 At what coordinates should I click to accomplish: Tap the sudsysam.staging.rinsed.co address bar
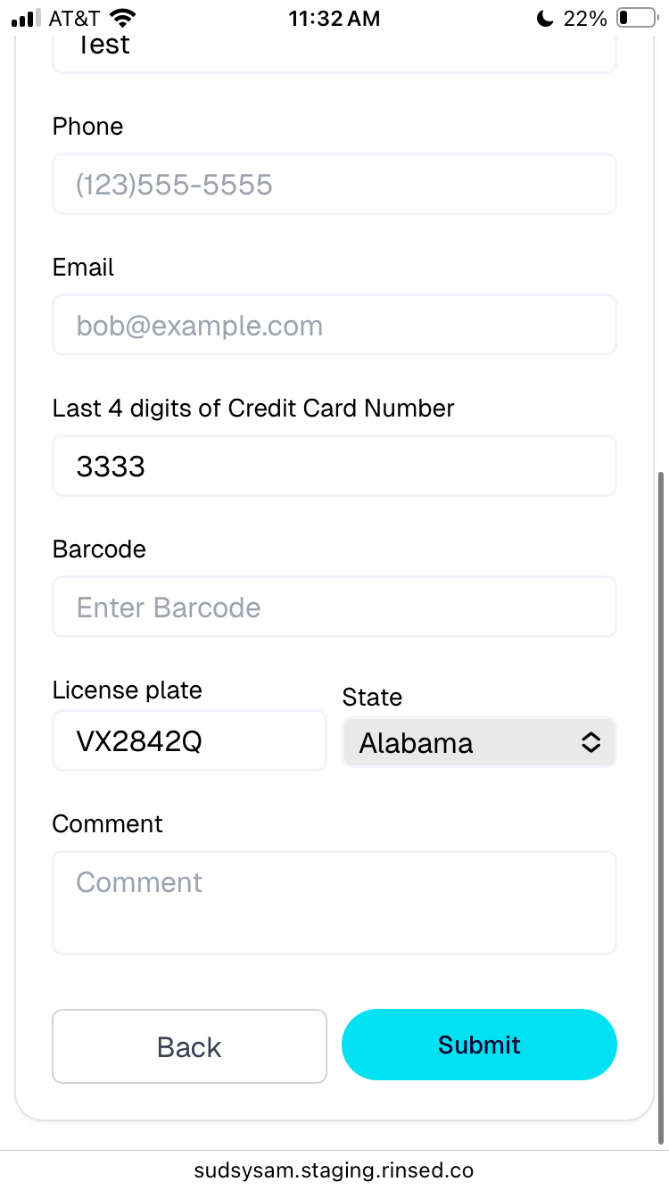[x=334, y=1169]
